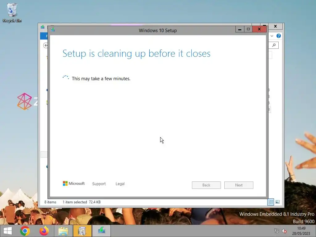The image size is (316, 237).
Task: Click the Microsoft logo in Setup
Action: (x=74, y=183)
